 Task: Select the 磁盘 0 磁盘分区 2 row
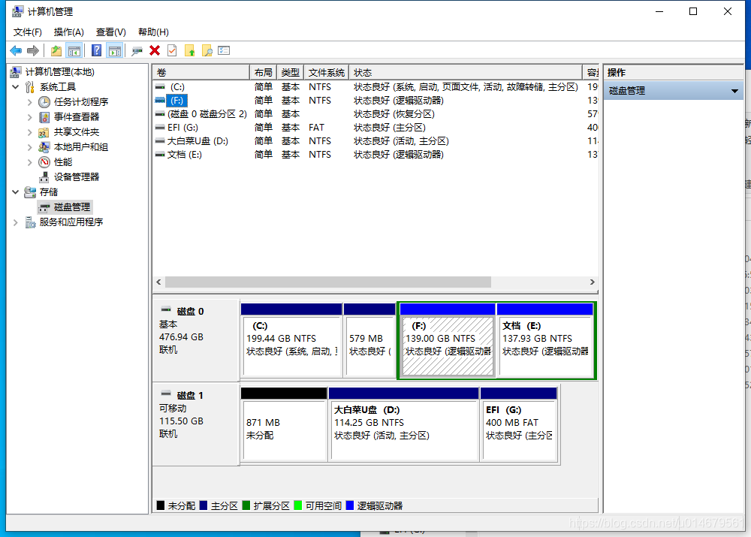coord(375,114)
